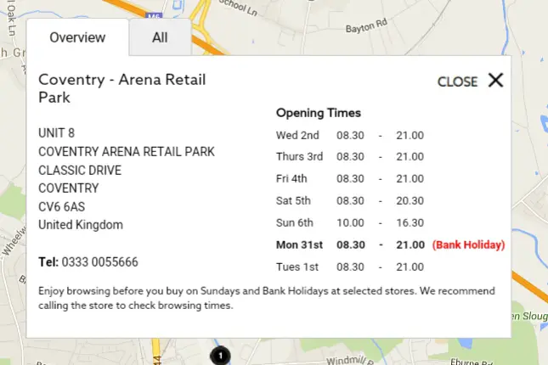Click the Wed 2nd opening times row
548x365 pixels.
pos(350,135)
